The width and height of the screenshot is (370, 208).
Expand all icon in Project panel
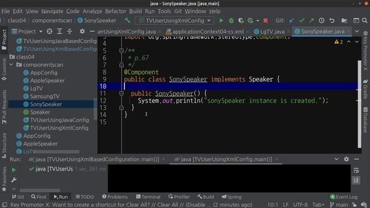coord(60,31)
